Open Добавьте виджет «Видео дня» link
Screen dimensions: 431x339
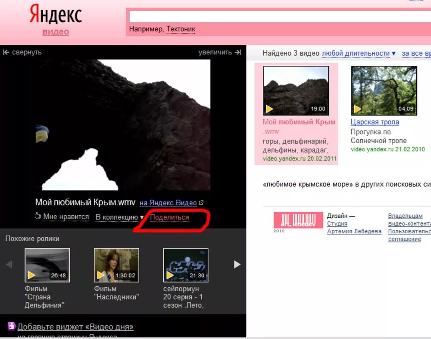pyautogui.click(x=75, y=327)
